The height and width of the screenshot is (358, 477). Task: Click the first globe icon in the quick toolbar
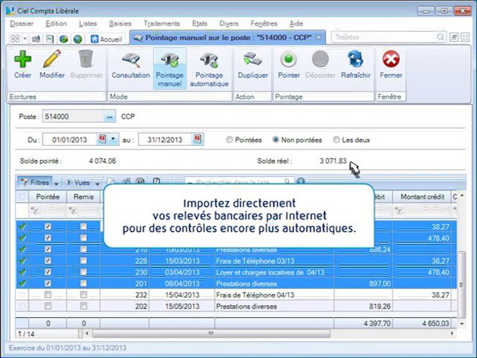coord(64,39)
